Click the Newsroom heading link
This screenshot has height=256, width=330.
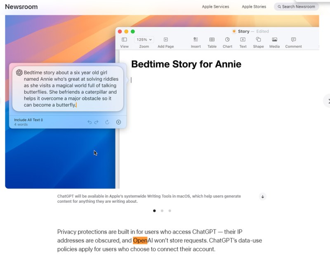21,7
